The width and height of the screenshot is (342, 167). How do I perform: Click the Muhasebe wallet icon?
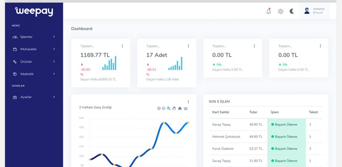15,49
